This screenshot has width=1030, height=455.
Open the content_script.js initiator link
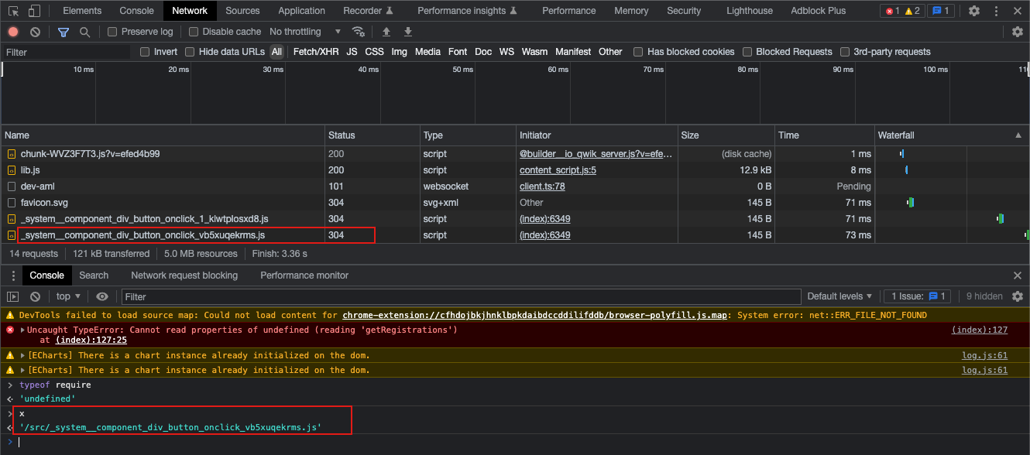pos(558,169)
